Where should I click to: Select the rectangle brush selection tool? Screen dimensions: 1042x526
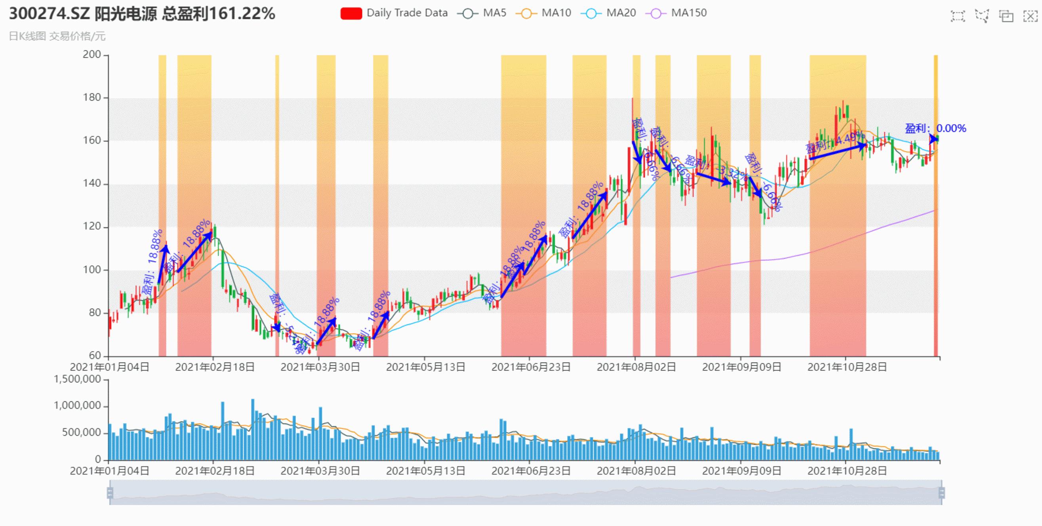[958, 16]
